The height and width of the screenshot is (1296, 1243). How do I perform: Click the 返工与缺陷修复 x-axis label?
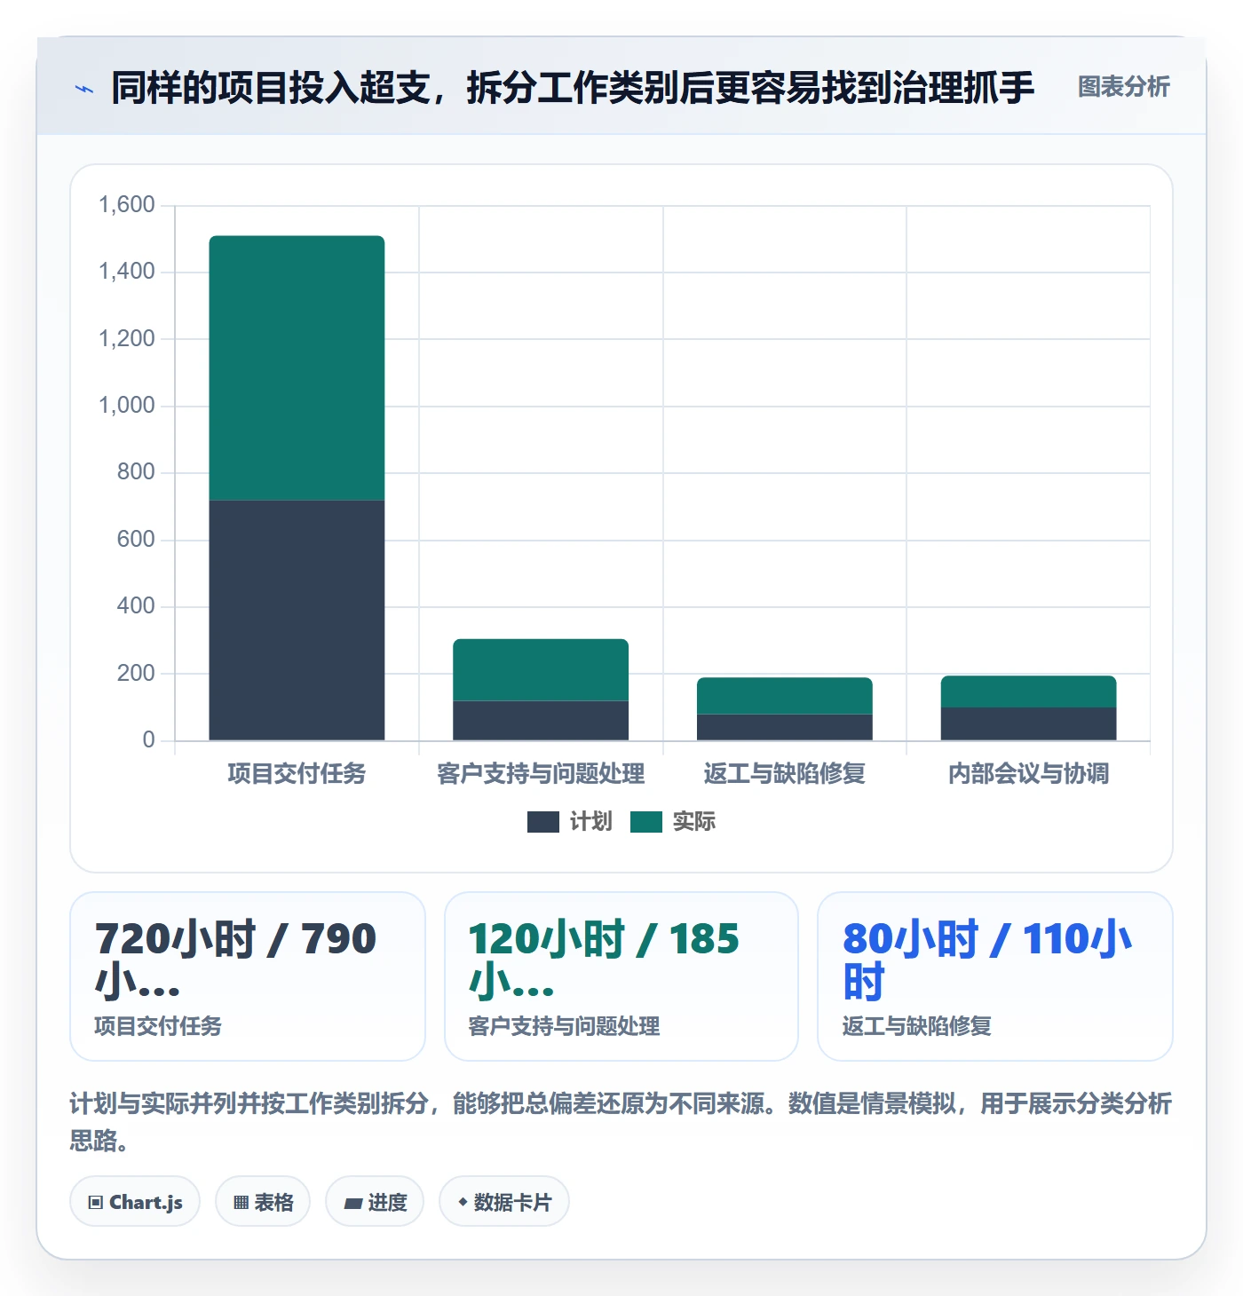coord(785,774)
